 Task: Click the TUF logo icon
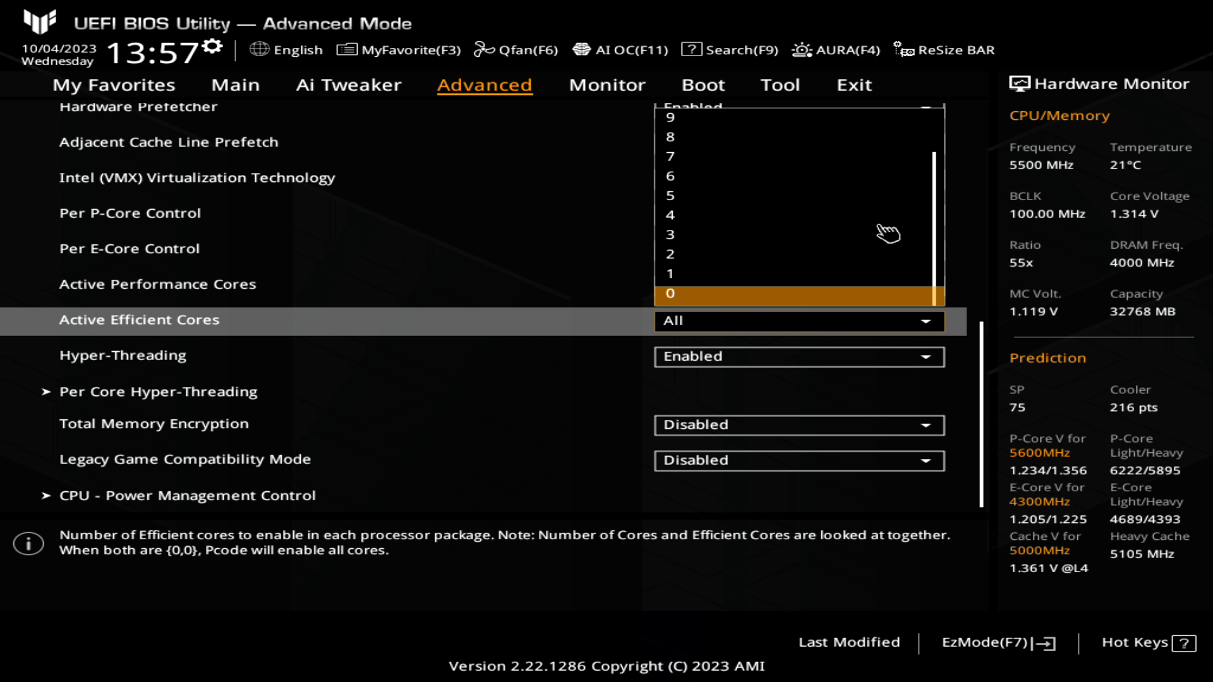(x=39, y=21)
